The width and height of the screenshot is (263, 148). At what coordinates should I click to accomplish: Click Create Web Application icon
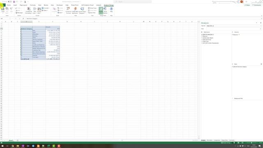pos(75,10)
